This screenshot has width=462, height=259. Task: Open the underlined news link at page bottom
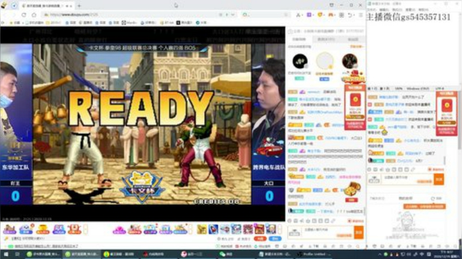47,246
